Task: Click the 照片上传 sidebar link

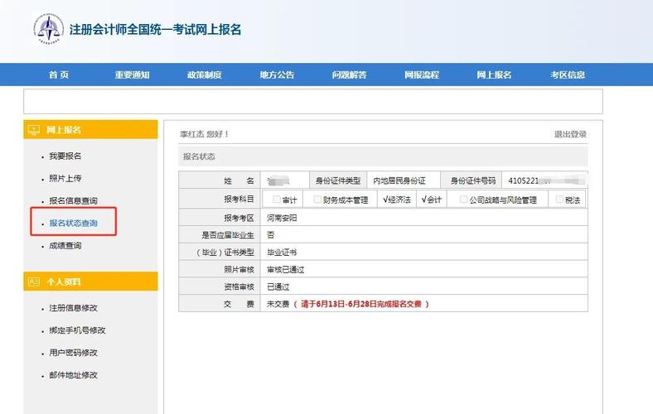Action: pyautogui.click(x=65, y=179)
